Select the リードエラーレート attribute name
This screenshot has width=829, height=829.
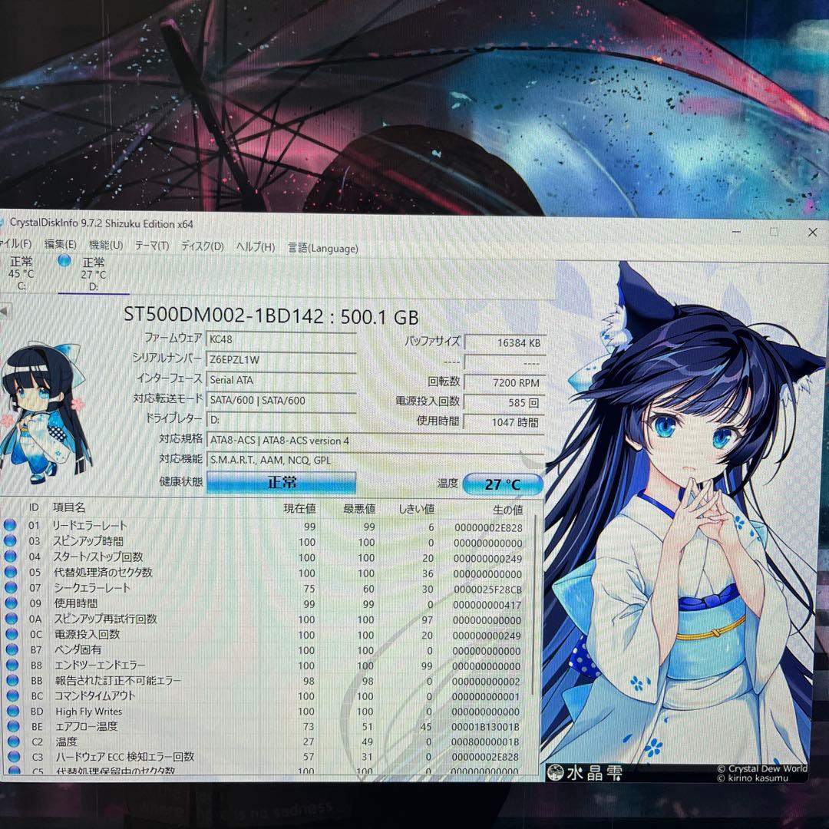tap(89, 526)
